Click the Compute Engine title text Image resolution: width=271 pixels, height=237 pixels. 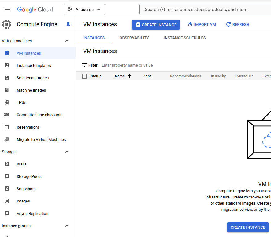click(x=37, y=24)
